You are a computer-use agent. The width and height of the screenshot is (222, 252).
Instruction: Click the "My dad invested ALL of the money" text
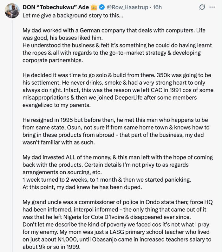point(70,157)
